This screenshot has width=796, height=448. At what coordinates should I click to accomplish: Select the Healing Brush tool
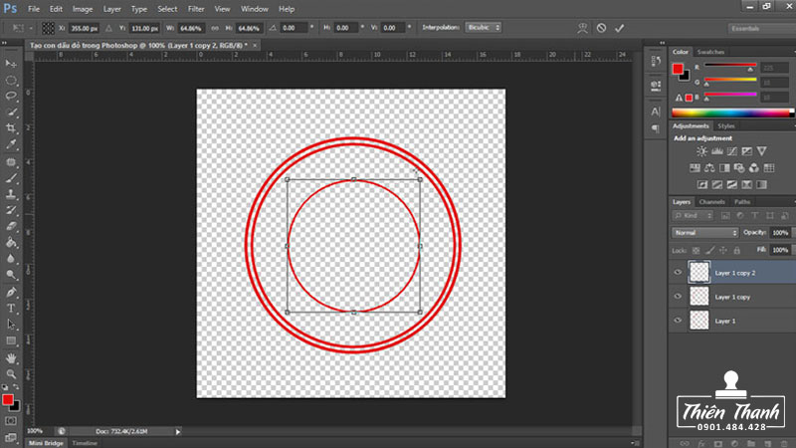tap(11, 162)
